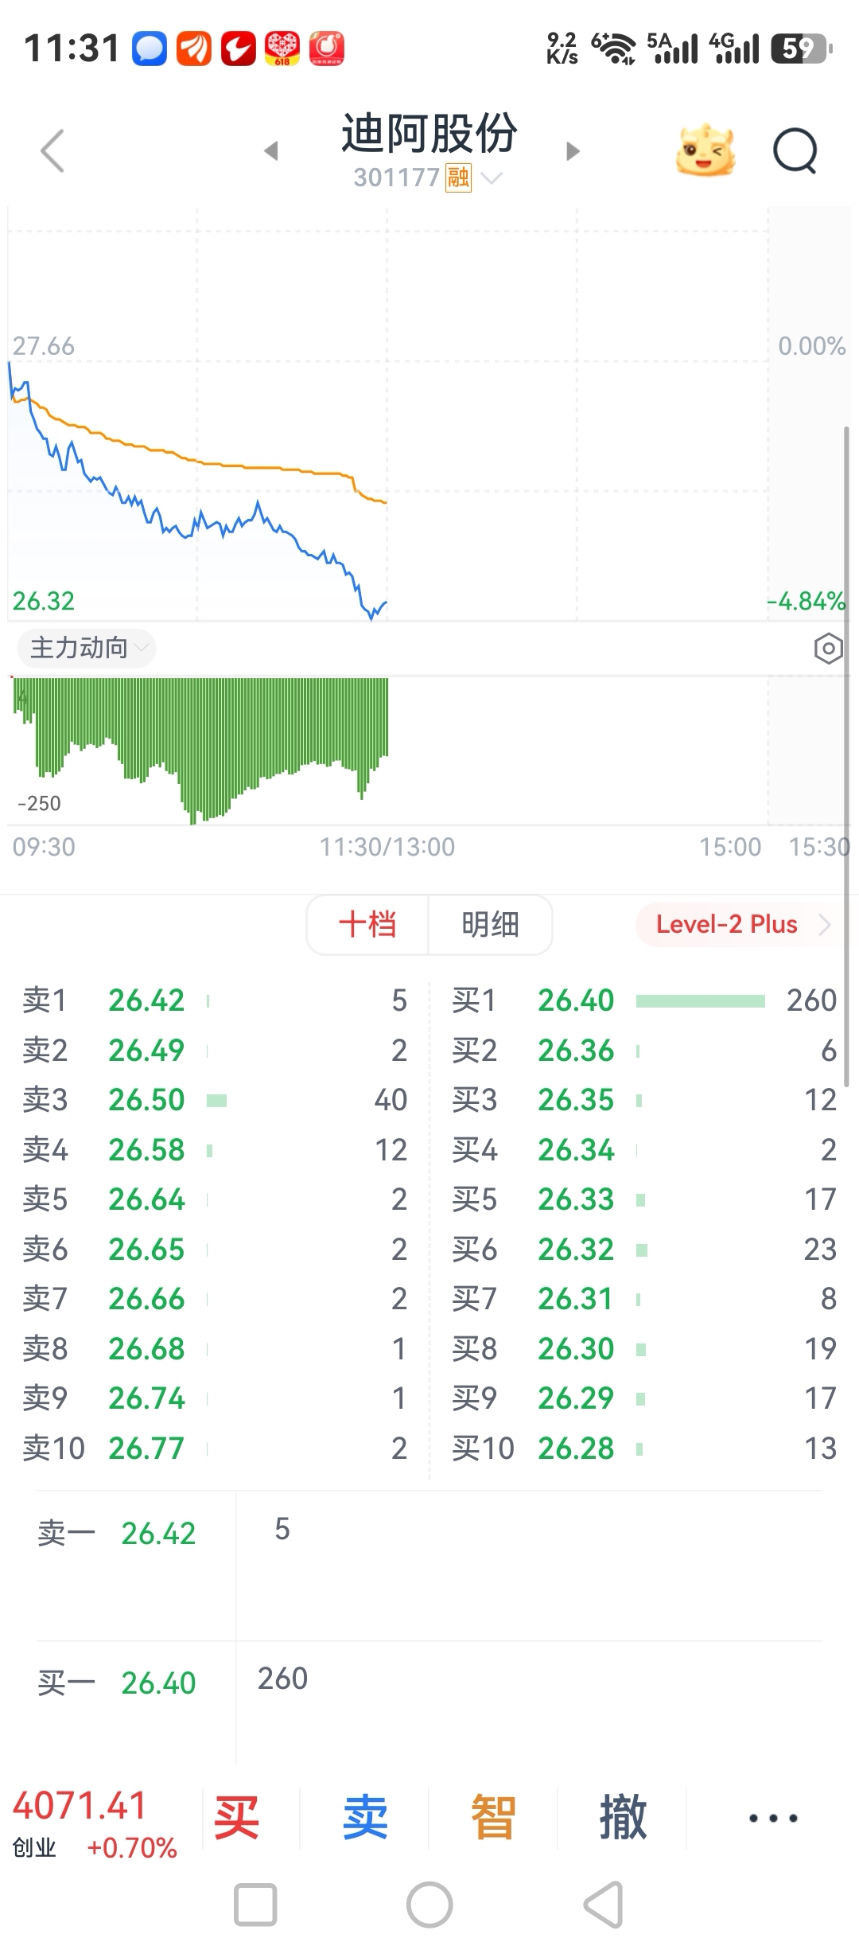Expand stock code 301177 dropdown chevron
Screen dimensions: 859x1942
492,177
